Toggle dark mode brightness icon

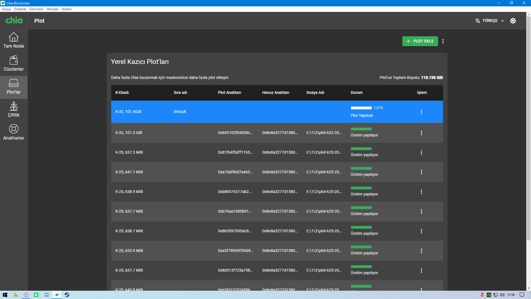click(513, 21)
